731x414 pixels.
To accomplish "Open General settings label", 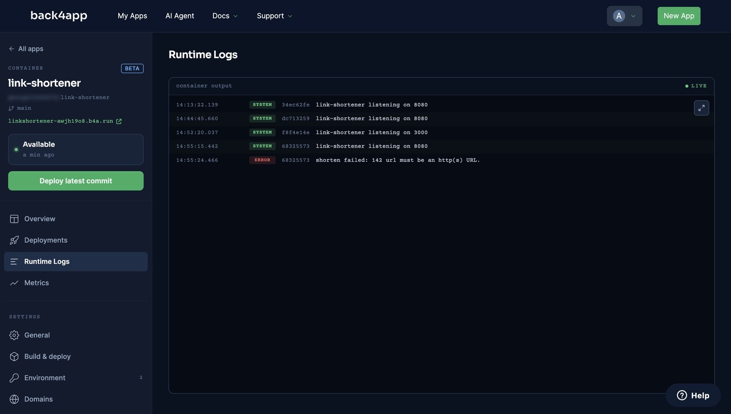I will 37,335.
